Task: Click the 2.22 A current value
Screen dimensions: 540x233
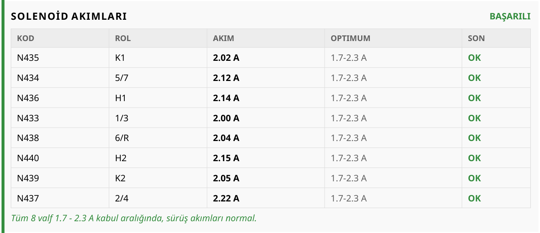Action: pos(226,198)
